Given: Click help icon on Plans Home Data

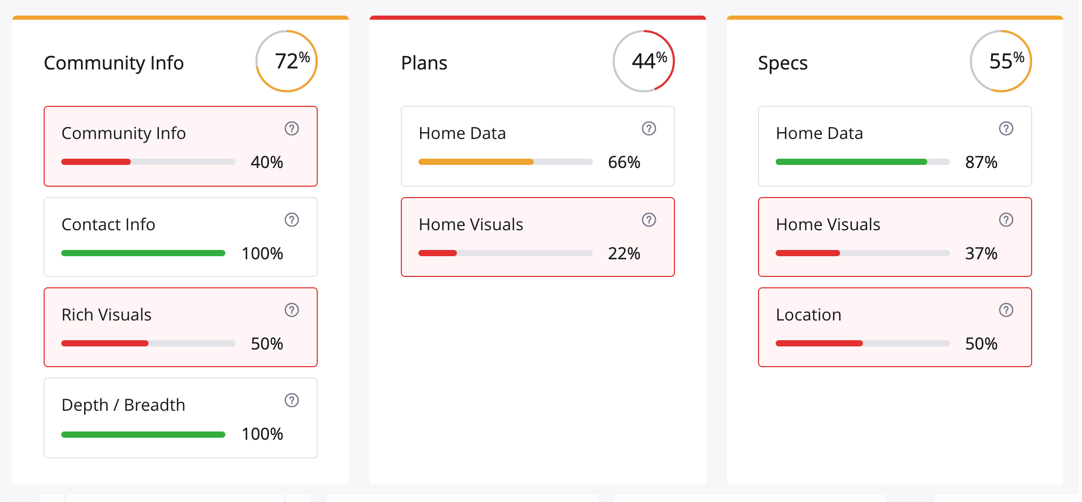Looking at the screenshot, I should coord(649,129).
